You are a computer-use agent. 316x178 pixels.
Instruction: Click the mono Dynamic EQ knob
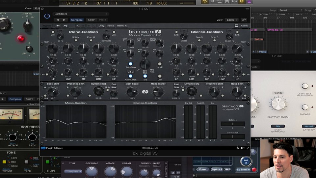(98, 92)
